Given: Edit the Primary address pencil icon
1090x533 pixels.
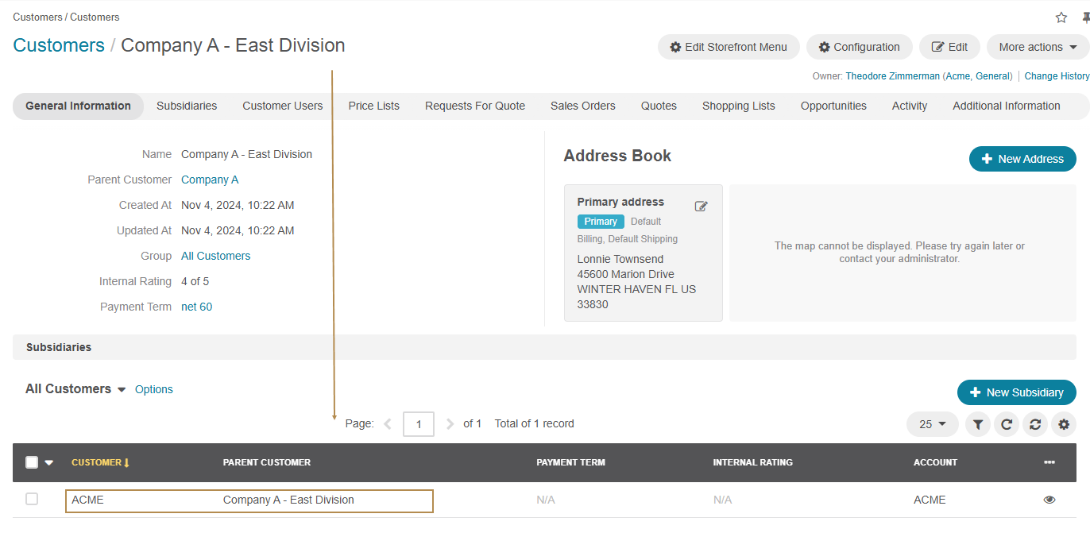Looking at the screenshot, I should [x=701, y=207].
